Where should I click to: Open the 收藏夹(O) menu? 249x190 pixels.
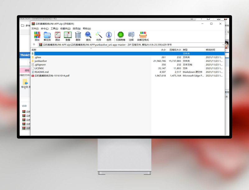click(65, 29)
